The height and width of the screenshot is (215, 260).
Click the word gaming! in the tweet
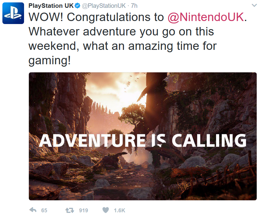(50, 61)
